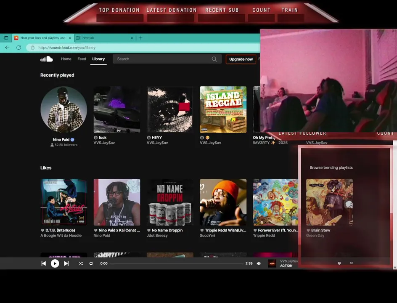Like the current track with heart icon
The height and width of the screenshot is (303, 397).
point(339,263)
